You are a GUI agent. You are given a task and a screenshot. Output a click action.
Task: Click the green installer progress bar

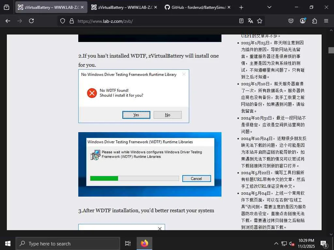coord(104,178)
